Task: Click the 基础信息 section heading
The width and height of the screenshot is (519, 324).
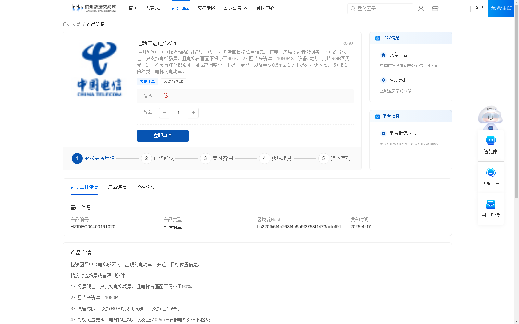Action: coord(81,207)
